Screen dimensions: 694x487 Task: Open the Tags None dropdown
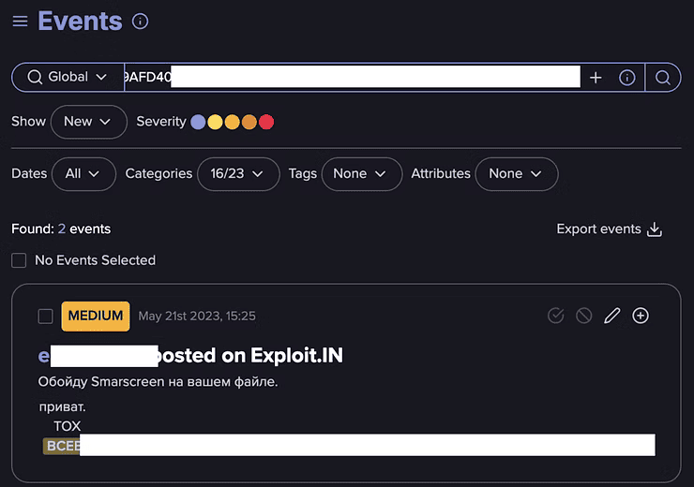click(x=360, y=173)
